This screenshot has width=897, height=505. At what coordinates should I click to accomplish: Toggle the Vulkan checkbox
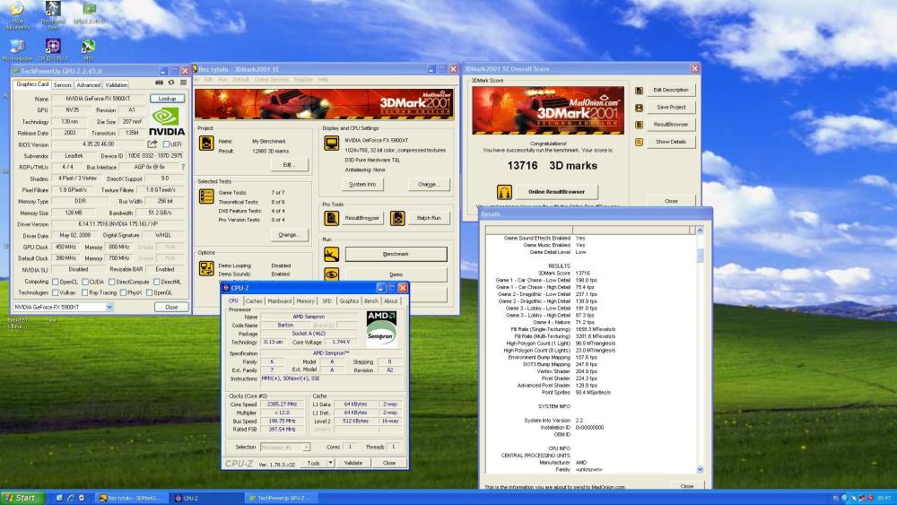coord(56,292)
